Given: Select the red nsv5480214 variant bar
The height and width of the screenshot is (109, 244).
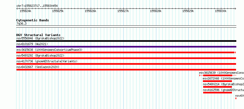Looking at the screenshot, I should (218, 87).
